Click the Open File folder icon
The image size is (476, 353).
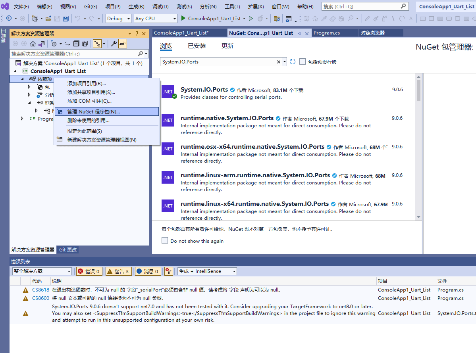point(48,19)
